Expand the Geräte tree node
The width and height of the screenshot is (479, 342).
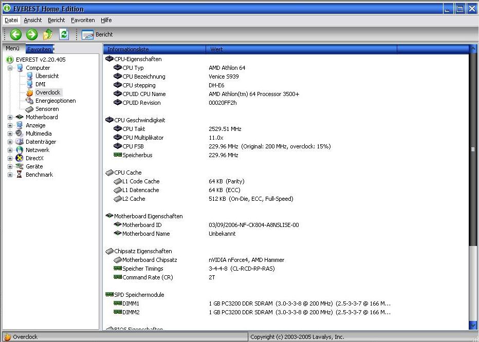pyautogui.click(x=10, y=167)
